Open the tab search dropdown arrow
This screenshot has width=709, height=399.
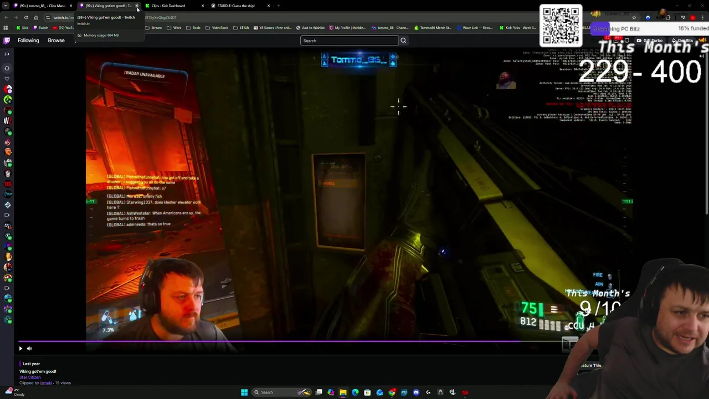tap(4, 6)
